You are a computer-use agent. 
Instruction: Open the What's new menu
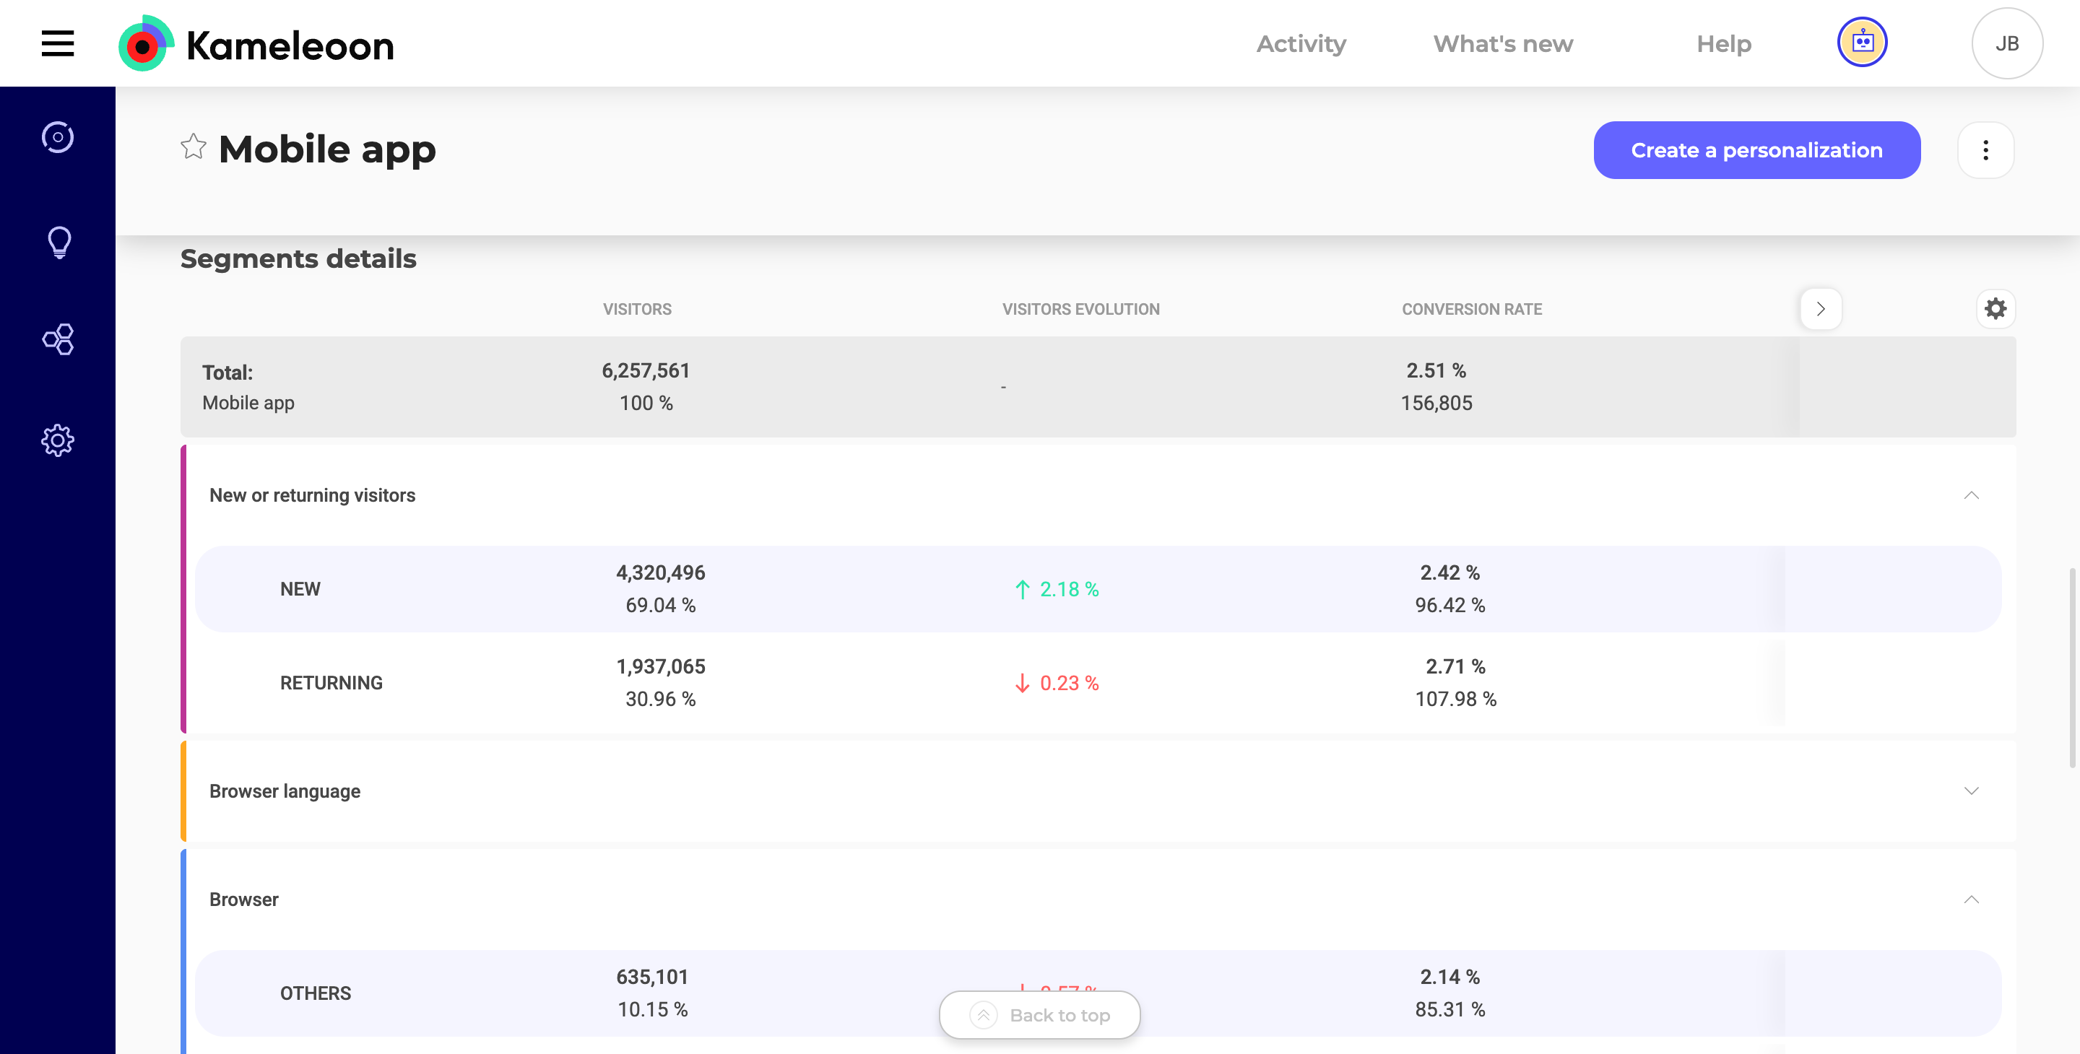[1503, 43]
